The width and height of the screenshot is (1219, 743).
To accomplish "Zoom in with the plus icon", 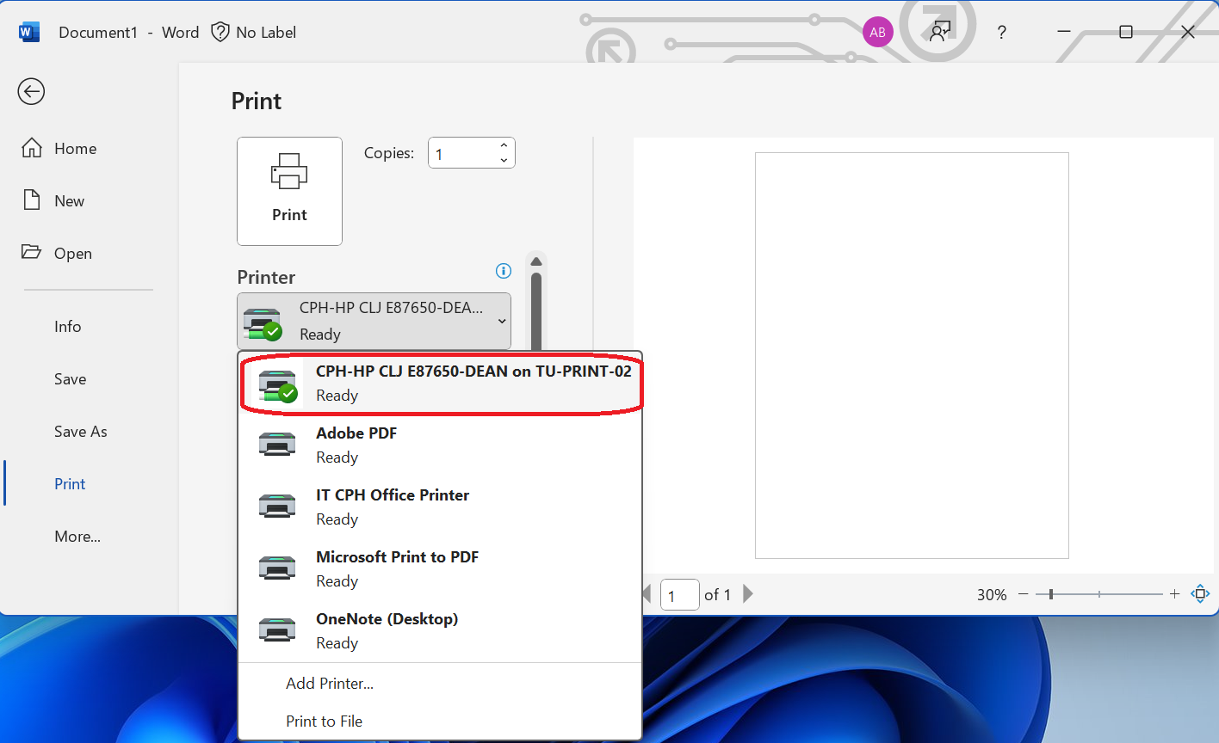I will (1174, 594).
